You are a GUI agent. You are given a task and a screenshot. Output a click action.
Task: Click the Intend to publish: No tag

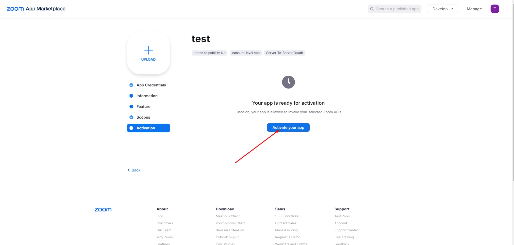[209, 53]
